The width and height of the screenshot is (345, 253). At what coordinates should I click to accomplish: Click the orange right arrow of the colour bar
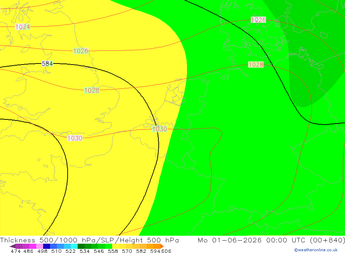point(162,246)
